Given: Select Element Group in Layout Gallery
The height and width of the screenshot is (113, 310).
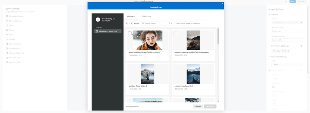Looking at the screenshot, I should point(14,21).
